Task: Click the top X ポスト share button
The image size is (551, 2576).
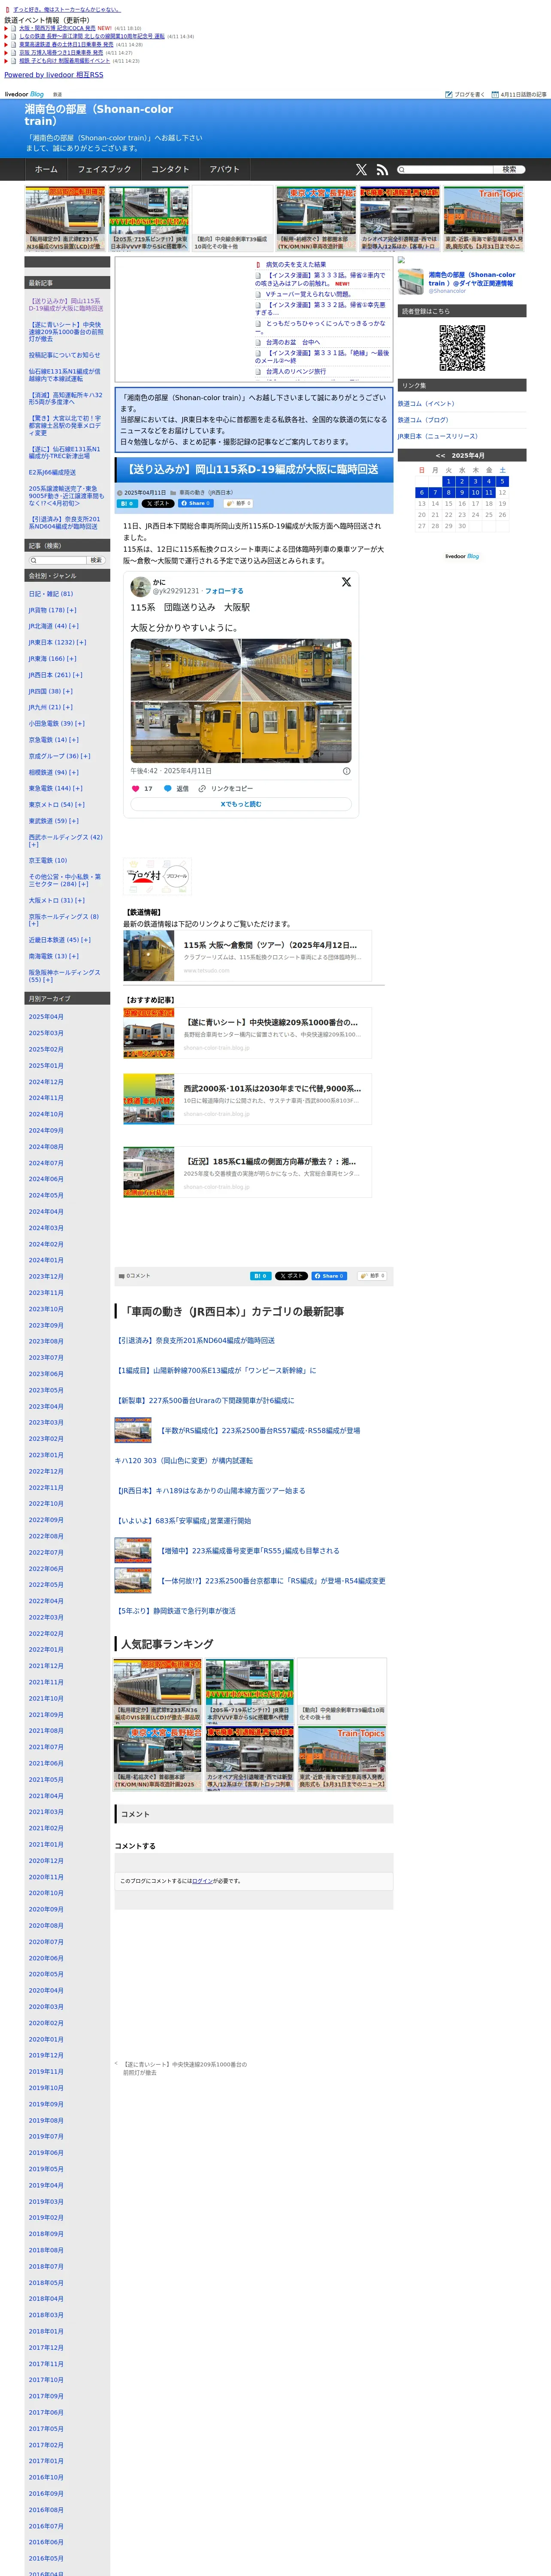Action: click(x=158, y=504)
